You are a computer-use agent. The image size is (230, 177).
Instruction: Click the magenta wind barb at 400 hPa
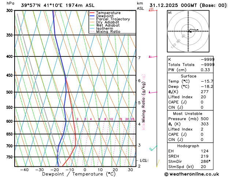(153, 56)
